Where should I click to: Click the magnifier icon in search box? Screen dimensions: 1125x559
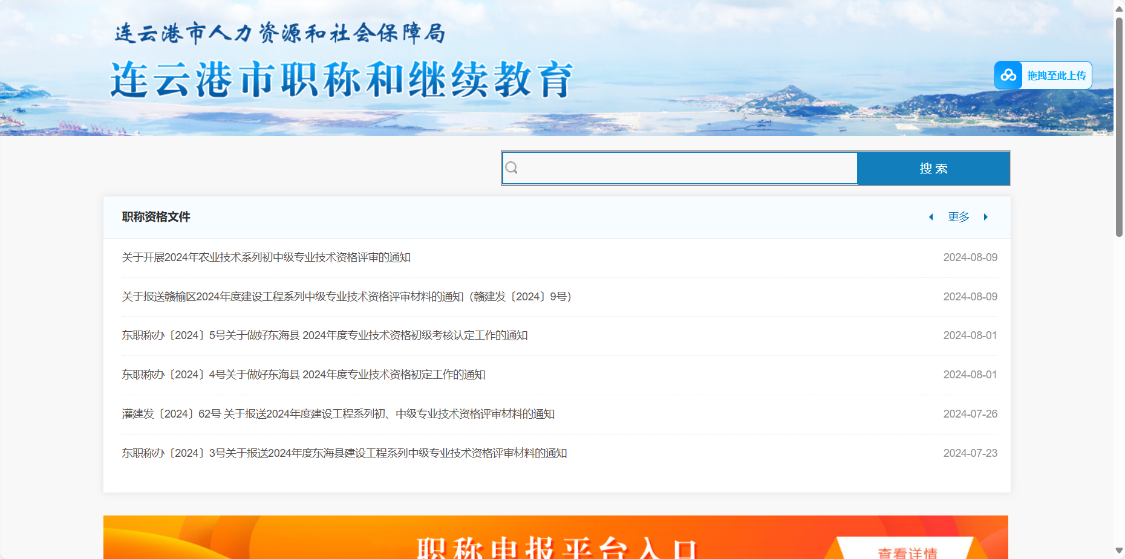[x=512, y=168]
